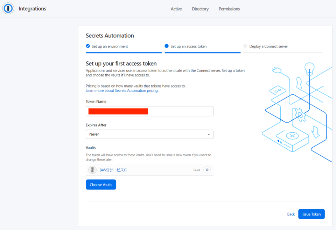
Task: Select the 'Set up an access token' step
Action: coord(189,46)
